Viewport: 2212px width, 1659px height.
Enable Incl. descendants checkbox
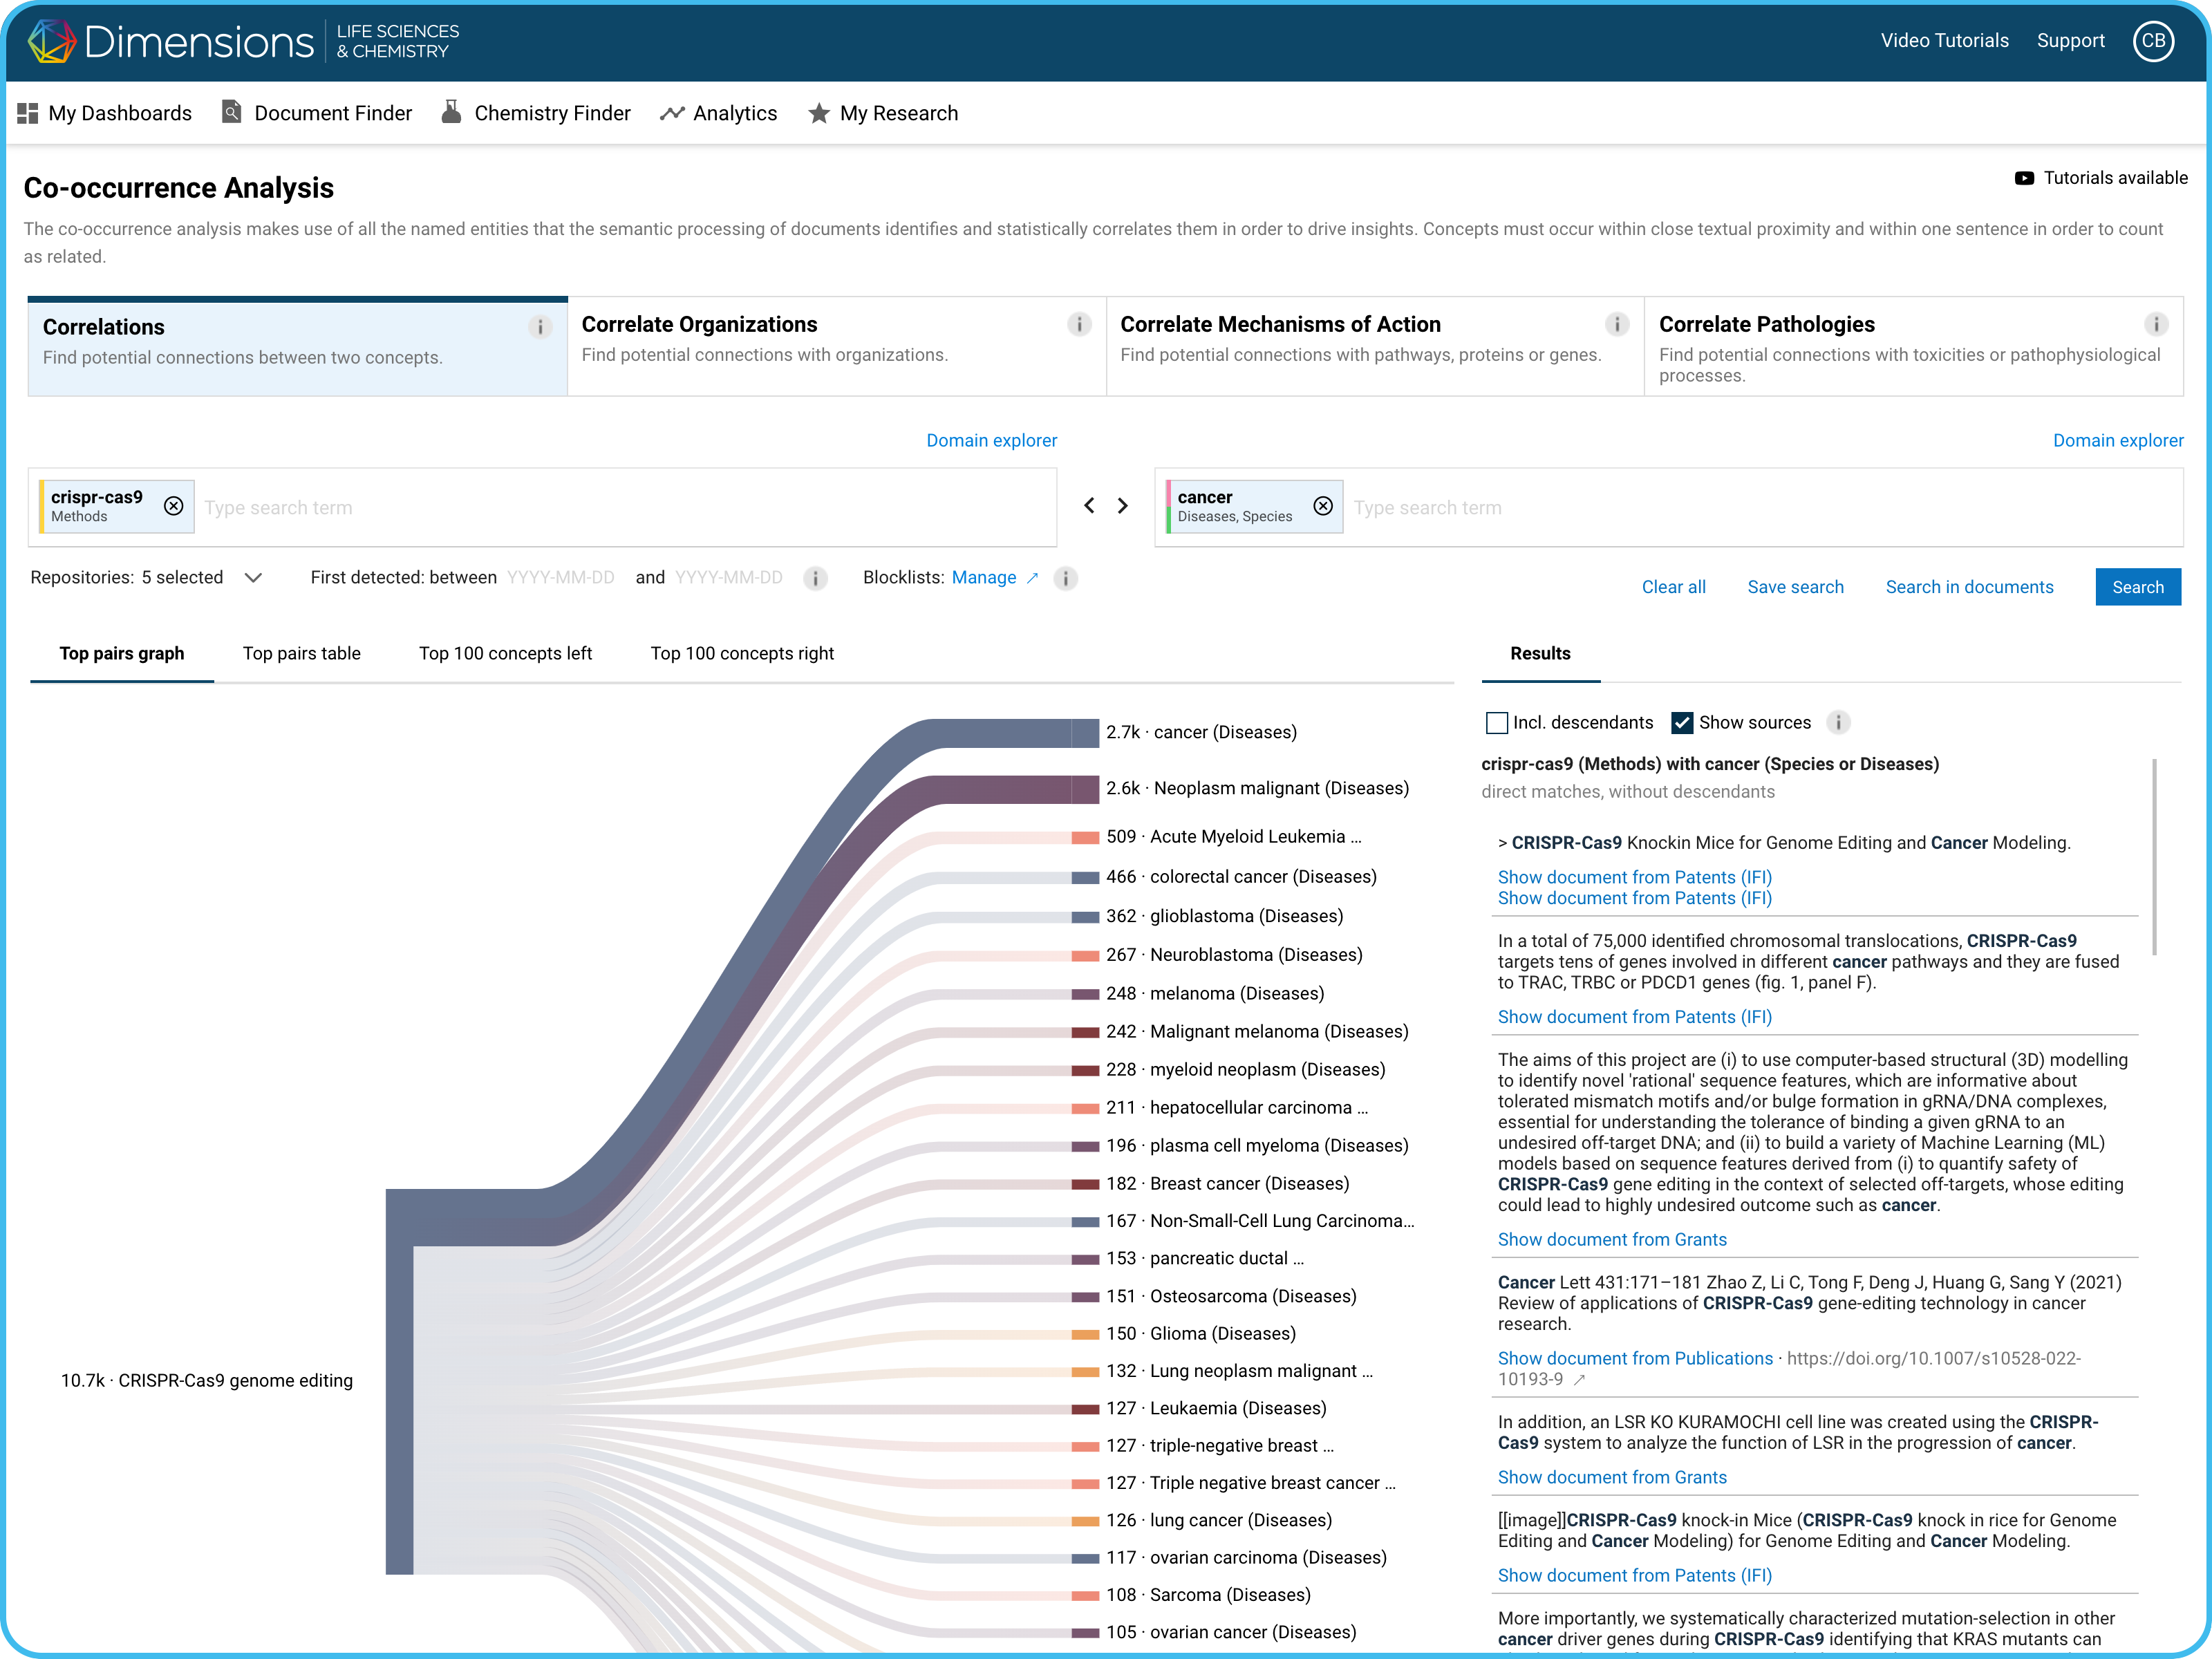click(1496, 722)
